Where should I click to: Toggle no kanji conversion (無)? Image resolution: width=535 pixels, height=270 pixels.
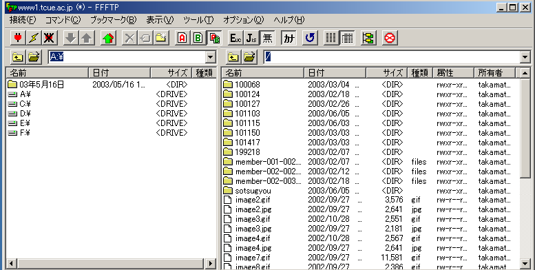267,38
